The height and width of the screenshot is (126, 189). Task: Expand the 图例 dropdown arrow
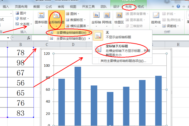click(78, 14)
